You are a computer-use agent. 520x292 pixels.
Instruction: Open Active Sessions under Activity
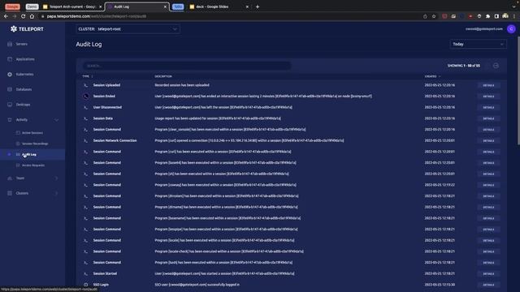pos(32,132)
